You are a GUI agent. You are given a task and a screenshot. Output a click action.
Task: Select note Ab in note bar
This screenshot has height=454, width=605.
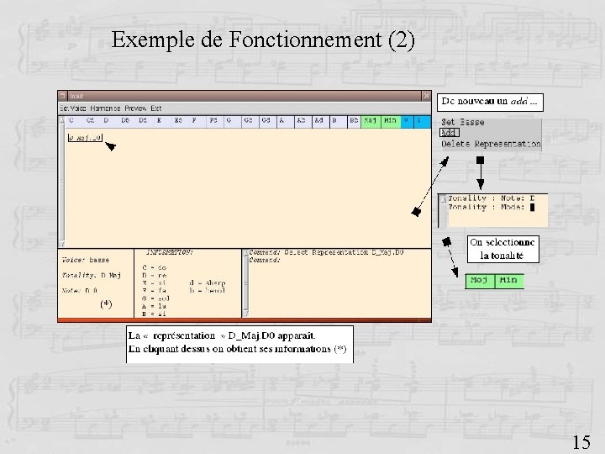(302, 121)
